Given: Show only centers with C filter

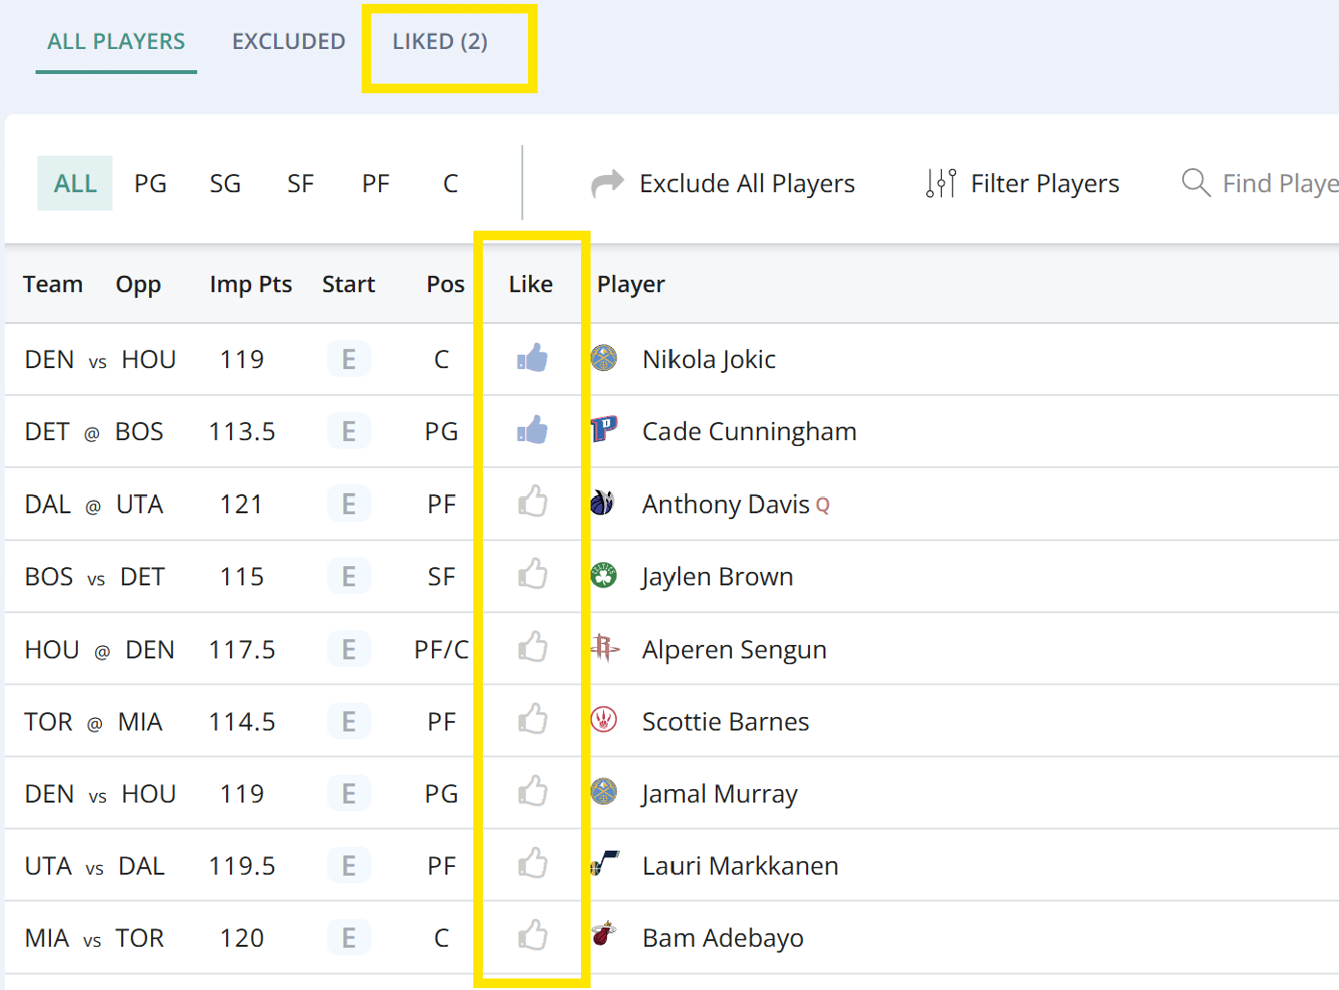Looking at the screenshot, I should tap(450, 184).
